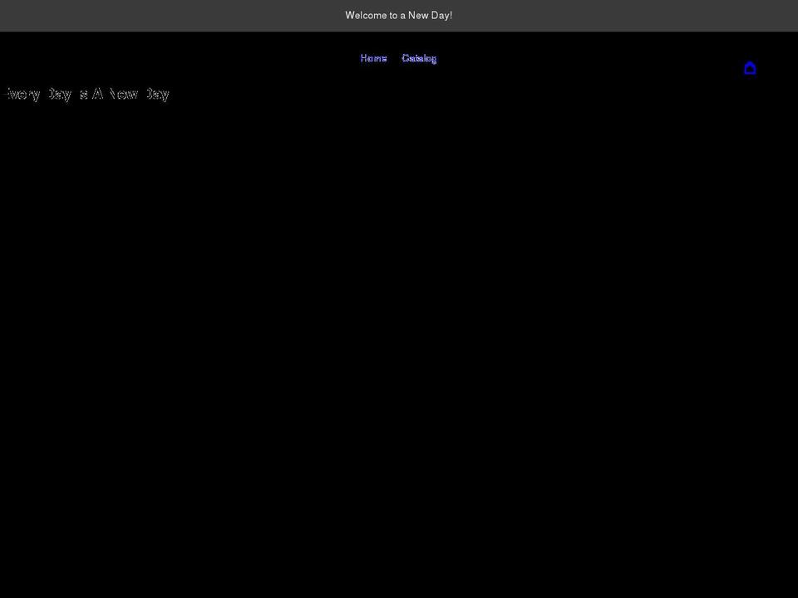Image resolution: width=798 pixels, height=598 pixels.
Task: Select Home in the navigation menu
Action: [372, 58]
